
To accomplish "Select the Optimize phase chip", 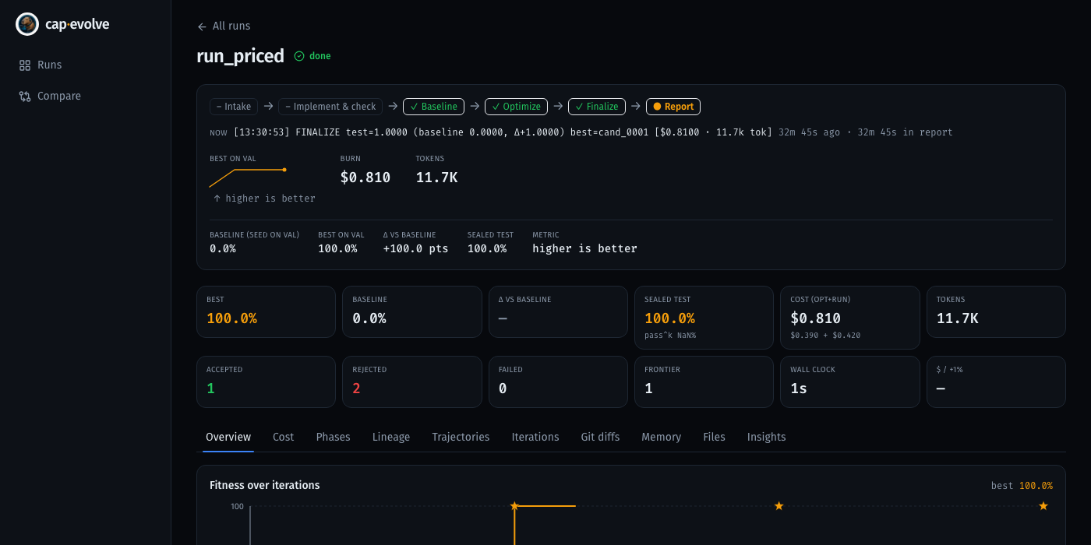I will (516, 107).
